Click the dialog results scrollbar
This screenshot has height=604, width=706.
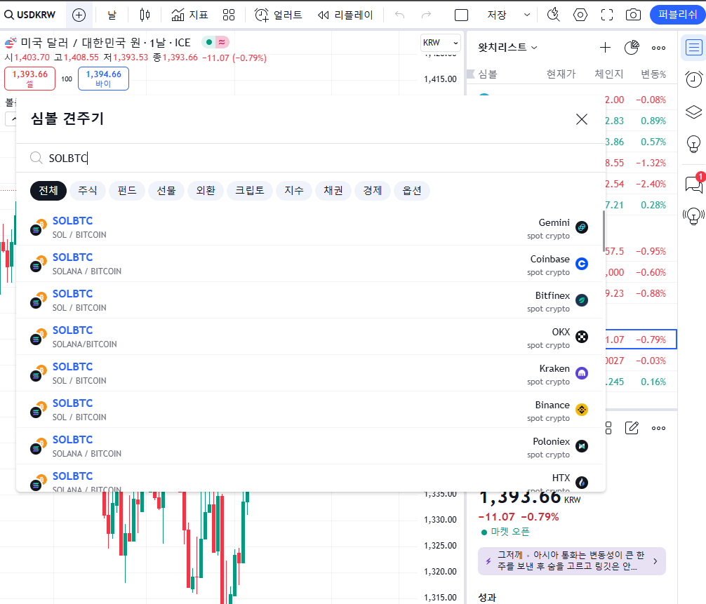pos(604,231)
